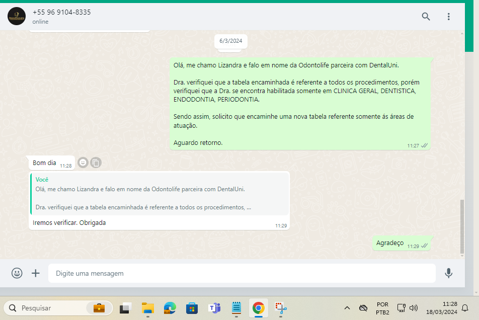Expand the hidden system tray icons
The height and width of the screenshot is (320, 479).
tap(347, 308)
